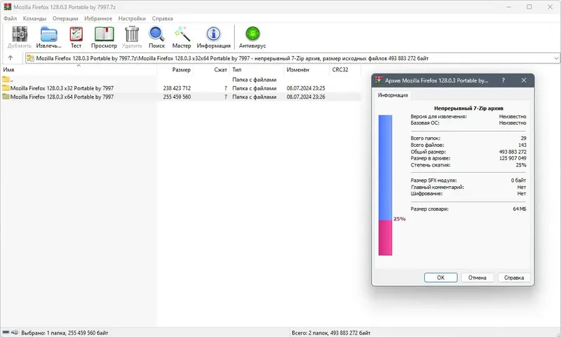Sort by the CRC32 column header
This screenshot has width=561, height=338.
point(345,69)
